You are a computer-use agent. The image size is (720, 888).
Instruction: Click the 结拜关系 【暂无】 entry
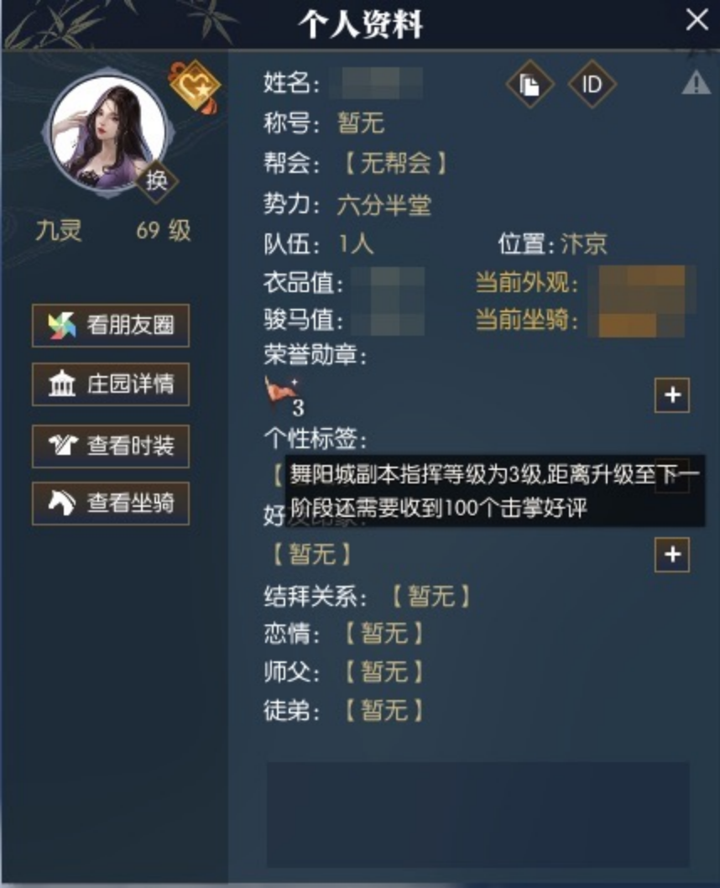click(431, 597)
